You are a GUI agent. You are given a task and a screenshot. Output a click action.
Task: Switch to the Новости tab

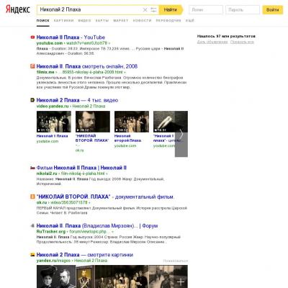coord(142,21)
